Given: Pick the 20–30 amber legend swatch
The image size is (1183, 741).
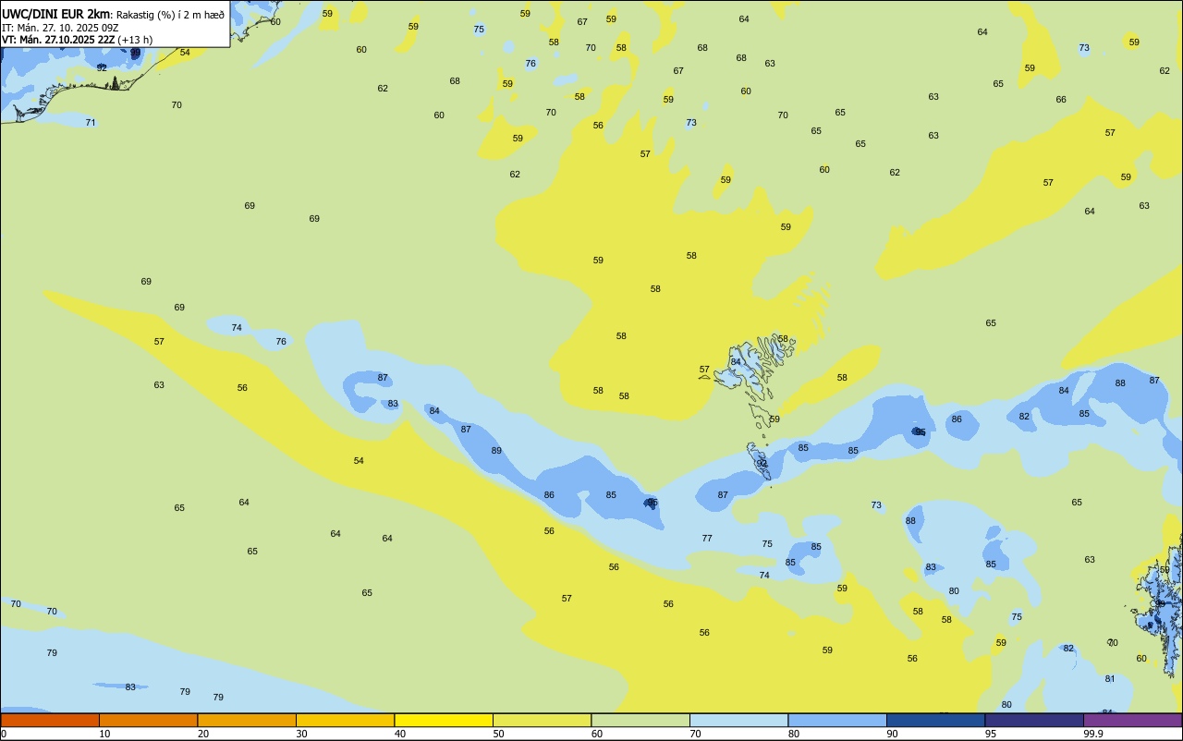Looking at the screenshot, I should coord(247,720).
